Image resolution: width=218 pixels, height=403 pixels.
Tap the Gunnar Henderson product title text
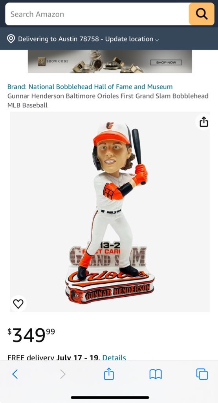[x=108, y=100]
